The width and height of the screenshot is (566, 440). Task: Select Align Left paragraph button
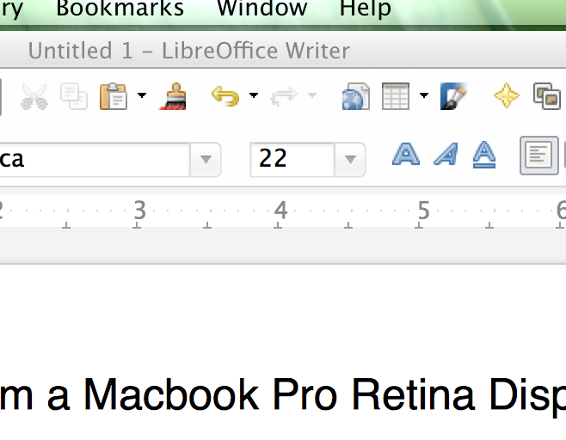[x=539, y=156]
